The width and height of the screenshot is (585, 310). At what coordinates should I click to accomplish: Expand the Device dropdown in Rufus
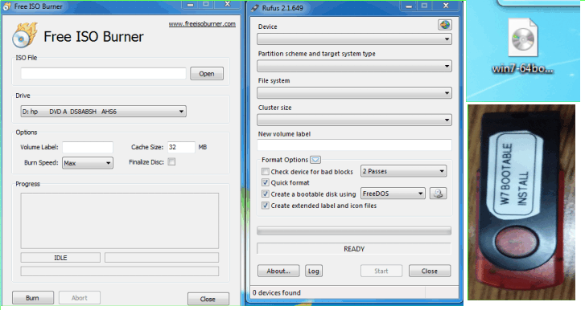tap(354, 39)
